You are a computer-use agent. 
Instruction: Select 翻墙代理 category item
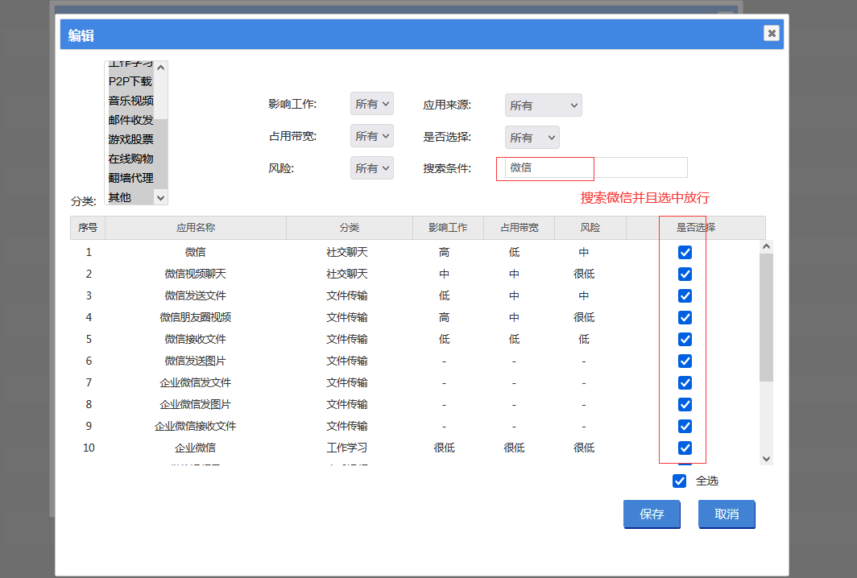coord(130,178)
